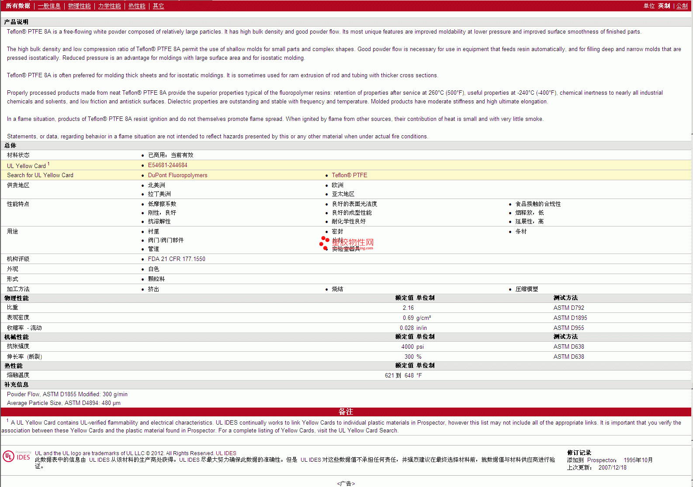Click the 总体 section heading
The width and height of the screenshot is (693, 487).
click(x=10, y=146)
